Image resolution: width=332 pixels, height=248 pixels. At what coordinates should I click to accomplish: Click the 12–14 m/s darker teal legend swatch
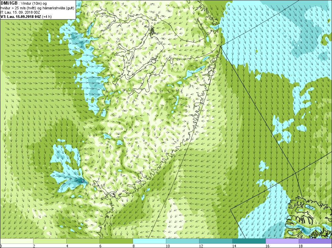[x=216, y=241]
